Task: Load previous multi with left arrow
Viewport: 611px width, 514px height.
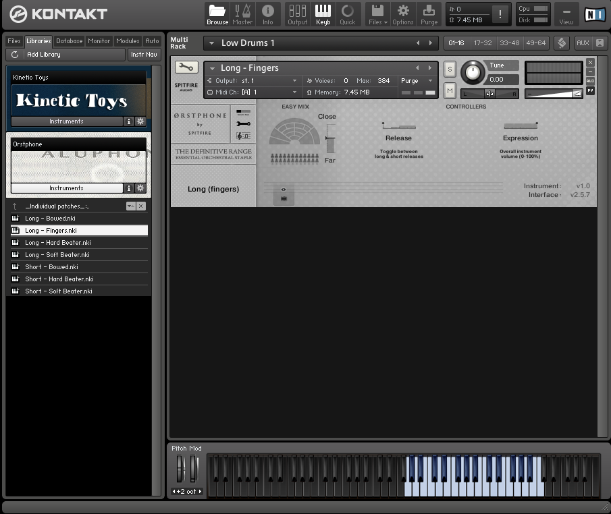Action: click(x=418, y=43)
